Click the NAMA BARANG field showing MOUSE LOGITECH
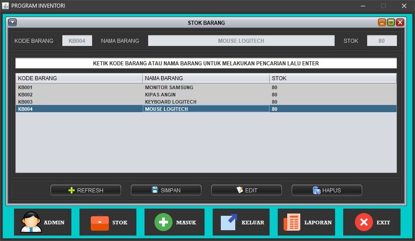 pyautogui.click(x=241, y=41)
